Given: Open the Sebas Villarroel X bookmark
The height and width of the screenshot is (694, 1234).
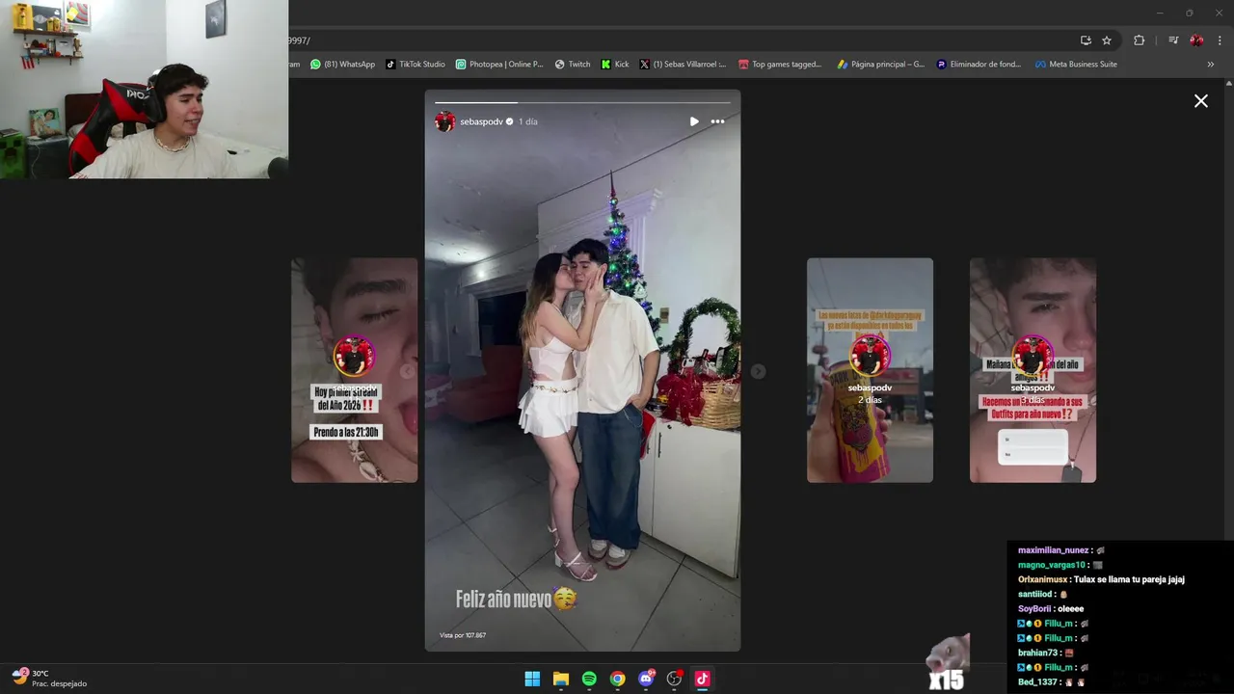Looking at the screenshot, I should [x=683, y=65].
